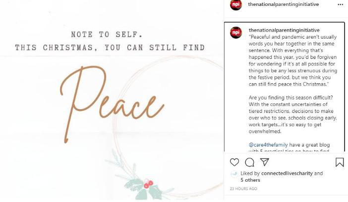
Task: Click the npi profile avatar in header
Action: (236, 5)
